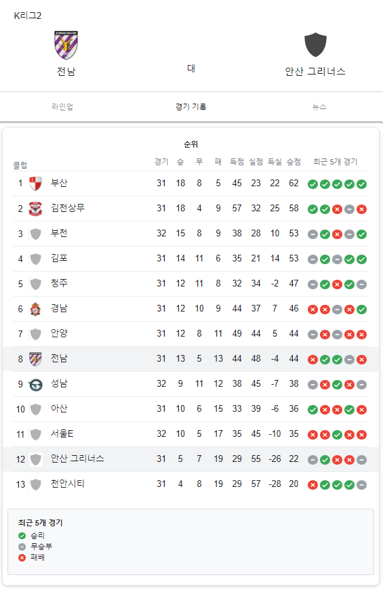Screen dimensions: 383x594
Task: Open the 뉴스 tab
Action: pos(319,107)
